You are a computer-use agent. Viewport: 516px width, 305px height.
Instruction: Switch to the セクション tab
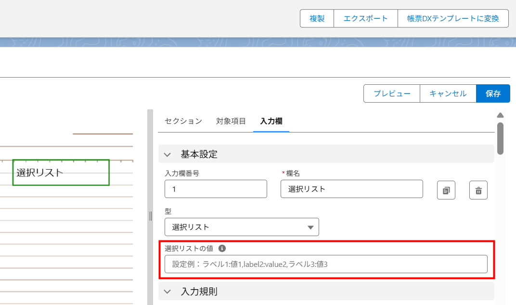point(183,121)
